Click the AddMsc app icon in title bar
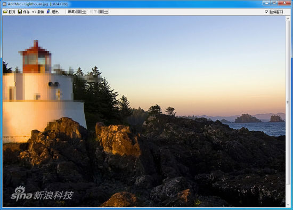The height and width of the screenshot is (210, 293). (4, 4)
